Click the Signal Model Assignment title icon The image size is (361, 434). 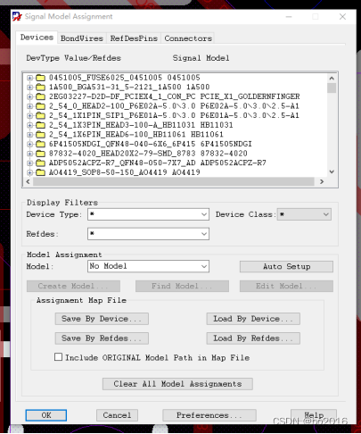[17, 16]
